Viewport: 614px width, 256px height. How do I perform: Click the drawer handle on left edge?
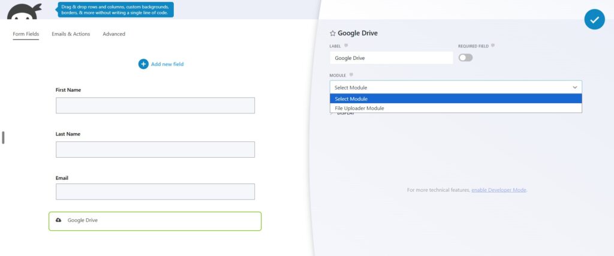(3, 137)
